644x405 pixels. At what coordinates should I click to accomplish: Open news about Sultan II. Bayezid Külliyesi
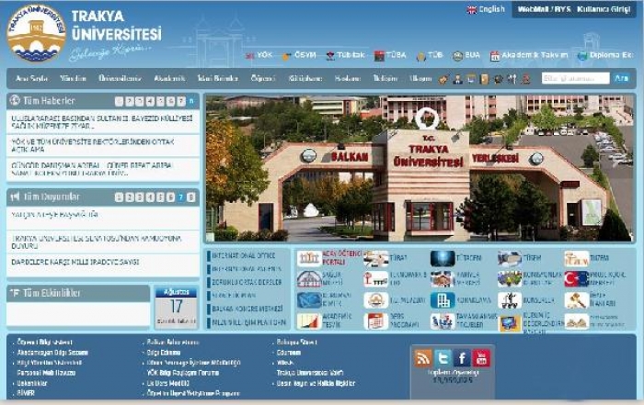(x=102, y=122)
